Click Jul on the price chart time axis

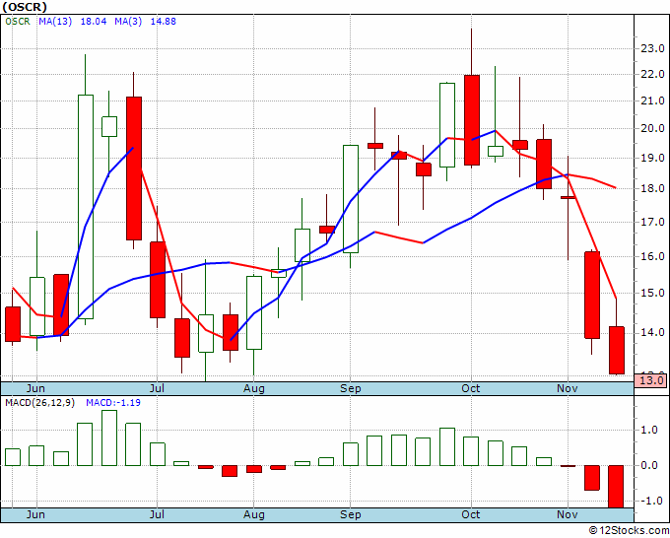click(157, 388)
